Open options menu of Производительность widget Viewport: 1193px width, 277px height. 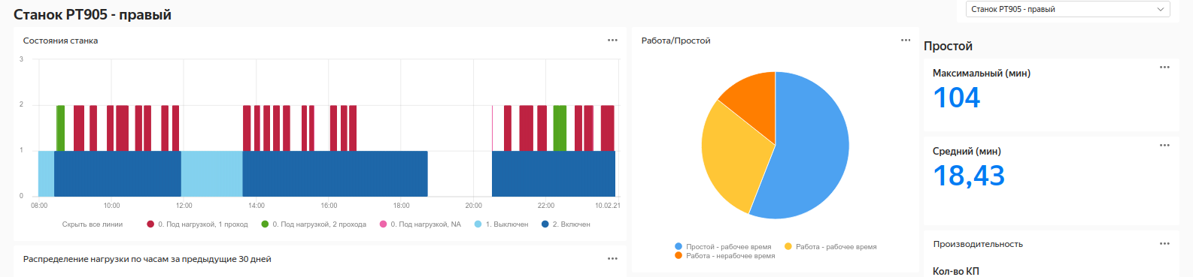point(1164,244)
